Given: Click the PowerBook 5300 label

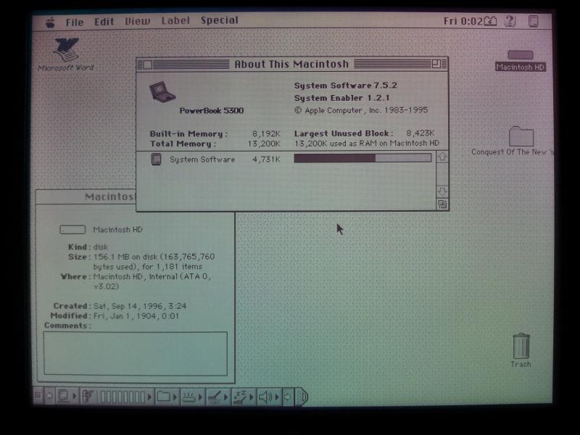Looking at the screenshot, I should (212, 111).
